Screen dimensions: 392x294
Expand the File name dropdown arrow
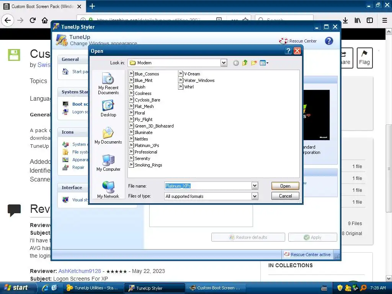click(x=255, y=186)
